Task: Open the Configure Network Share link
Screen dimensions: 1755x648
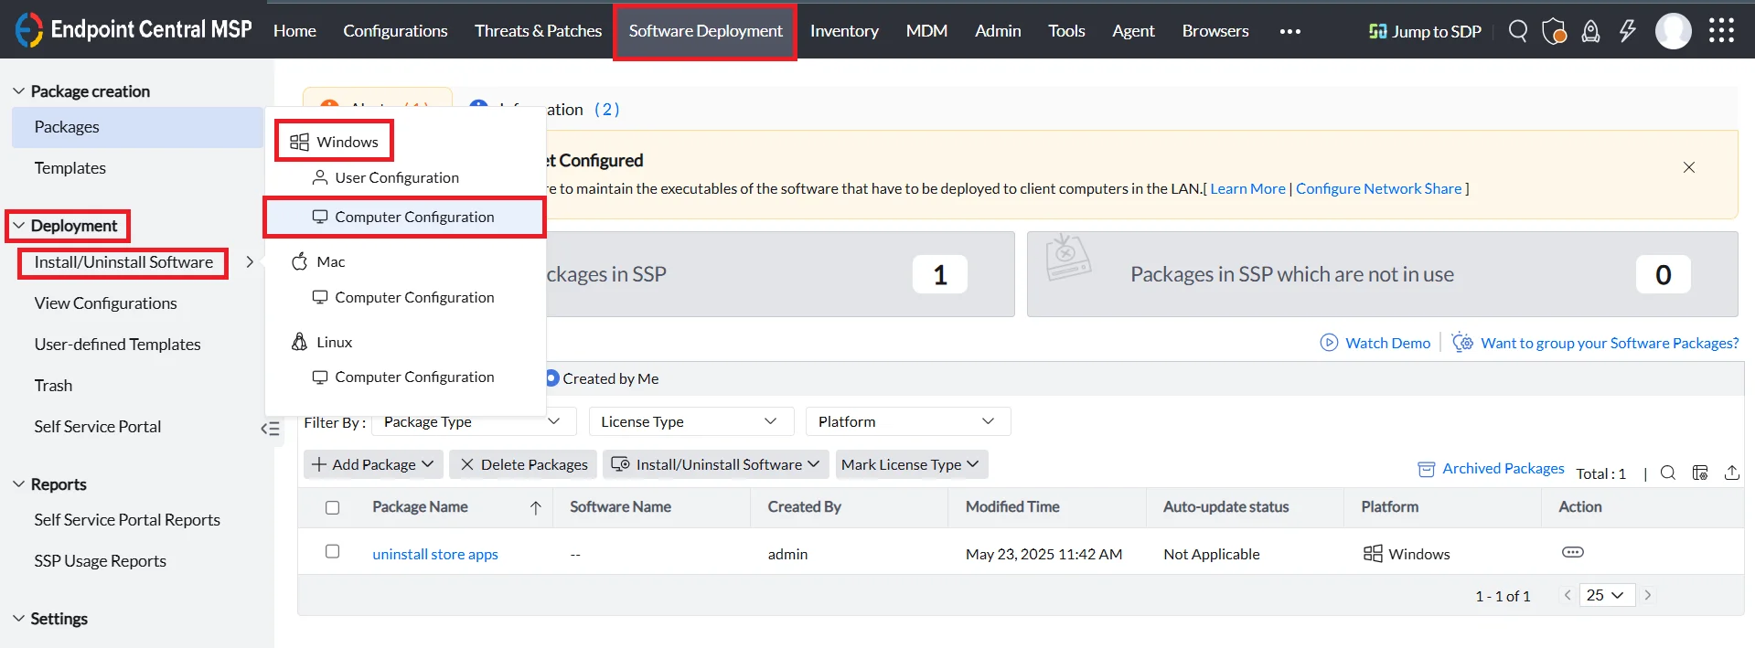Action: click(x=1378, y=188)
